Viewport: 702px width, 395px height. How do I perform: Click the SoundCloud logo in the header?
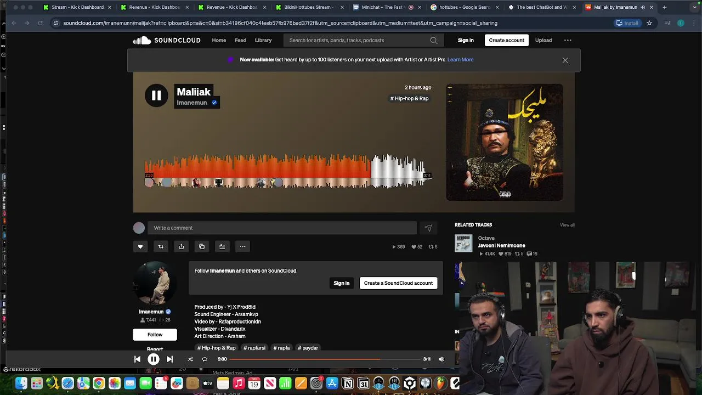tap(167, 40)
